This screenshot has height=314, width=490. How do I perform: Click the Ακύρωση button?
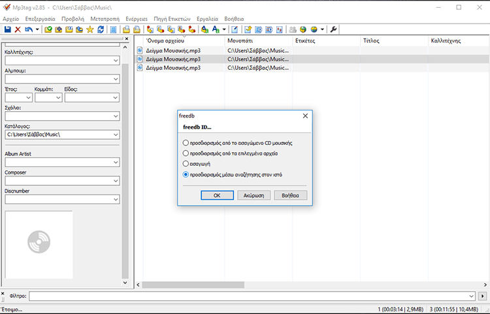pos(253,195)
